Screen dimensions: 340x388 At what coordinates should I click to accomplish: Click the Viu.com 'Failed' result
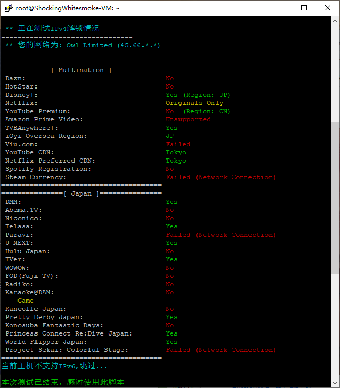tap(178, 144)
